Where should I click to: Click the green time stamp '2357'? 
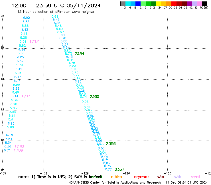(x=119, y=169)
